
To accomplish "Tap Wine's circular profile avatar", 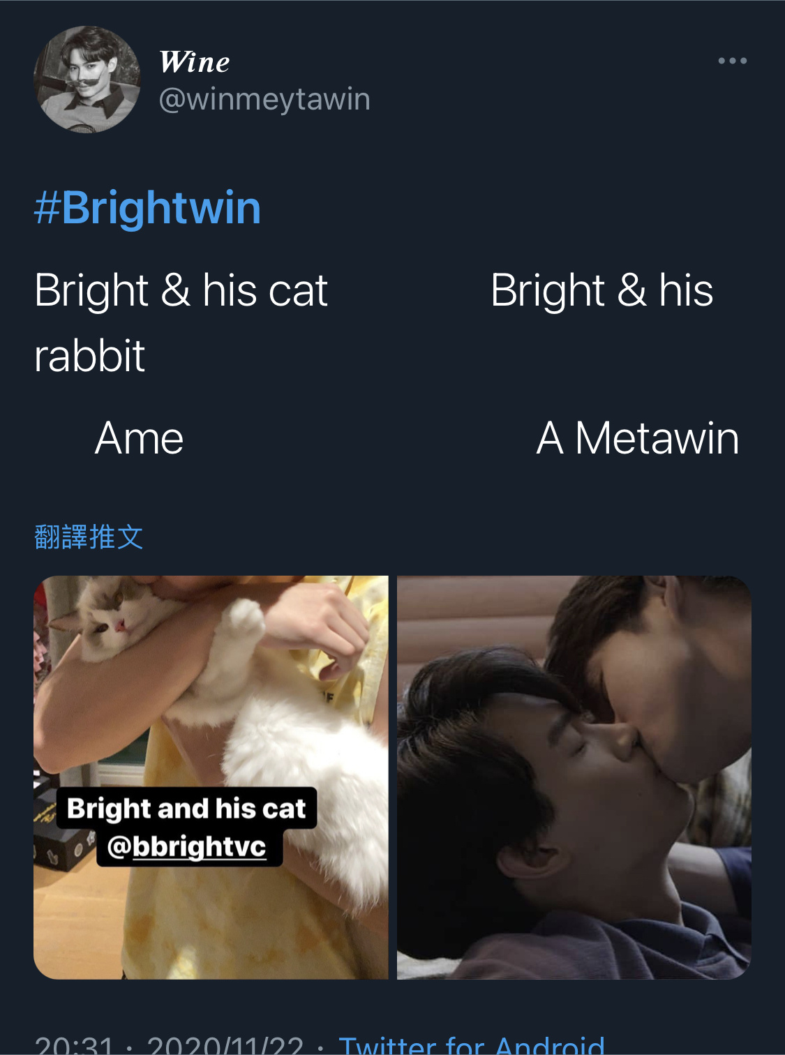I will (x=87, y=80).
